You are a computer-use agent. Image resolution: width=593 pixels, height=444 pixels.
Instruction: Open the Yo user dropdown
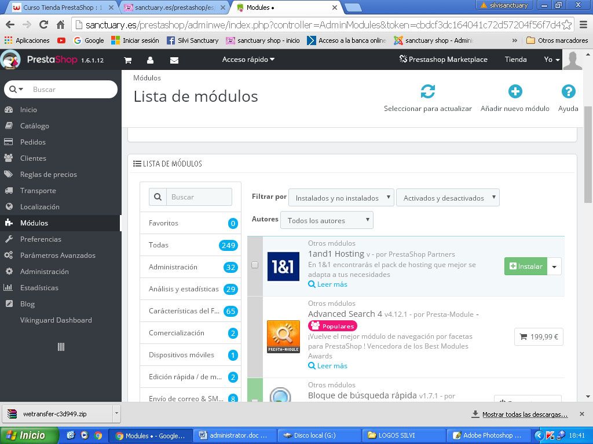tap(552, 60)
